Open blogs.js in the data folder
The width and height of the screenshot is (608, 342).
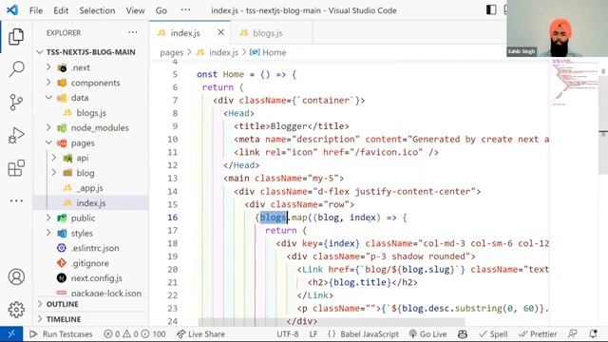coord(91,113)
